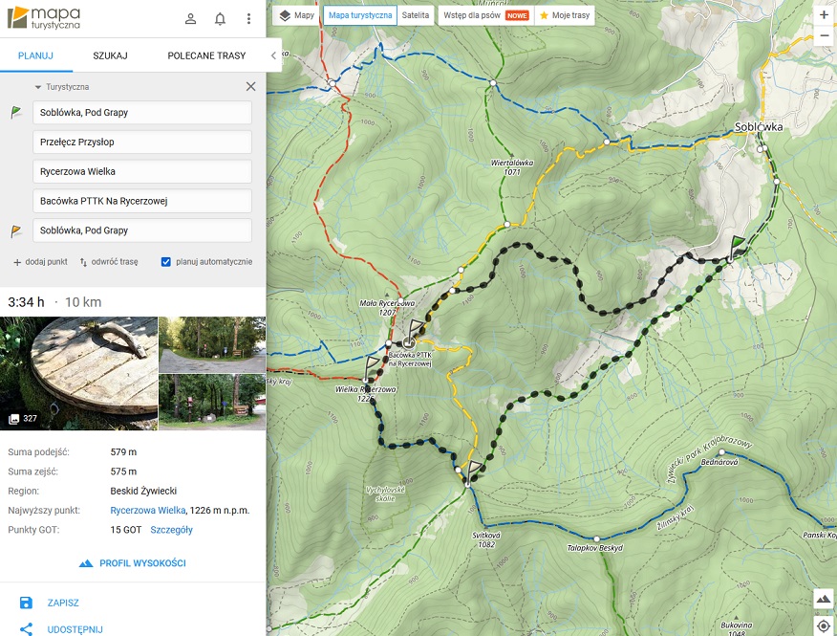Show terrain elevation mountain icon on map
Viewport: 837px width, 636px height.
click(824, 599)
